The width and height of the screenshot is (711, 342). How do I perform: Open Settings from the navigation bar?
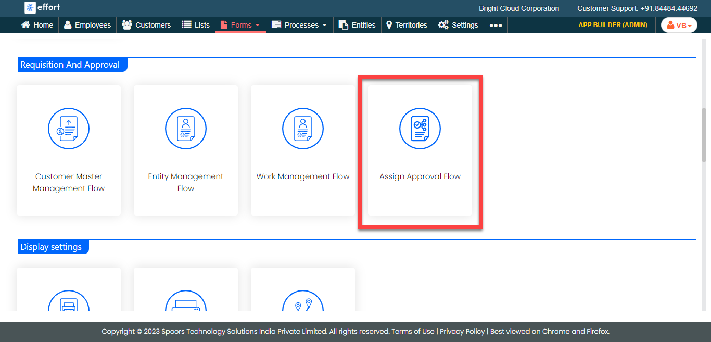(458, 25)
